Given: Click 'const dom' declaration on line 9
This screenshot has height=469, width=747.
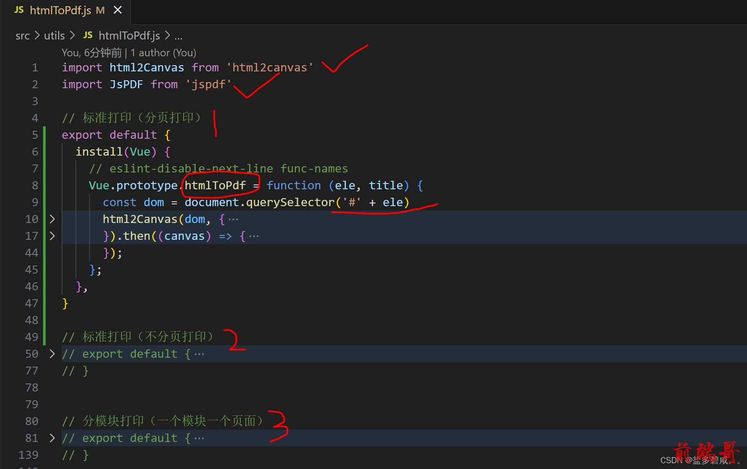Looking at the screenshot, I should [x=134, y=203].
